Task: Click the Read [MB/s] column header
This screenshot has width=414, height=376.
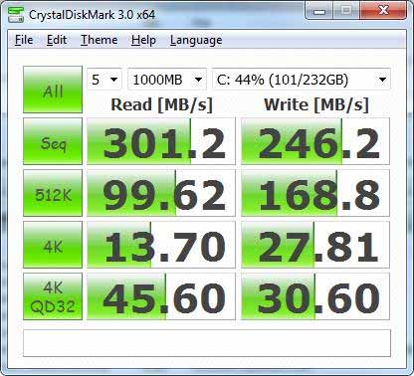Action: click(x=161, y=105)
